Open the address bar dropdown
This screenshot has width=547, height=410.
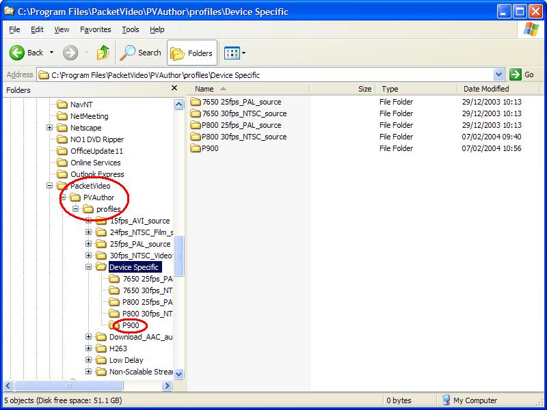pyautogui.click(x=499, y=74)
